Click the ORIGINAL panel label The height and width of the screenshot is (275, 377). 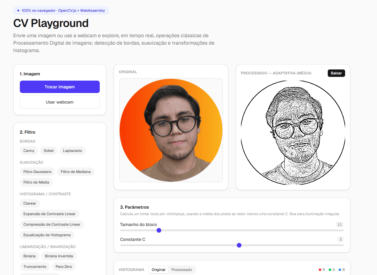pyautogui.click(x=128, y=72)
